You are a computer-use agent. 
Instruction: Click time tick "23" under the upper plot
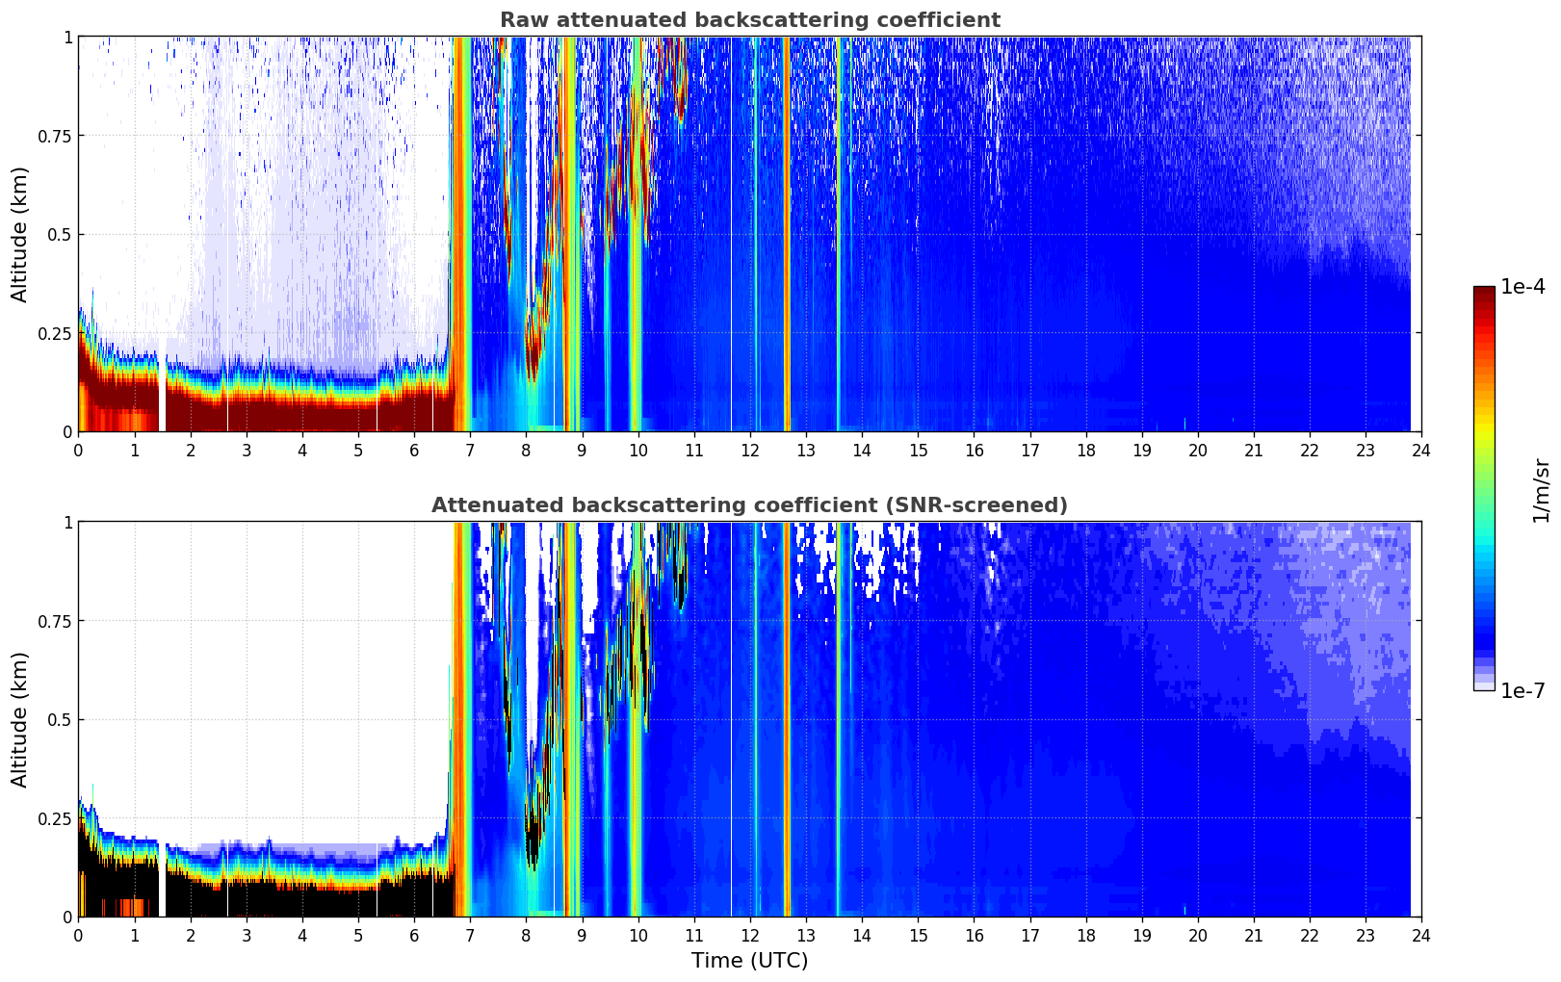[x=1366, y=450]
